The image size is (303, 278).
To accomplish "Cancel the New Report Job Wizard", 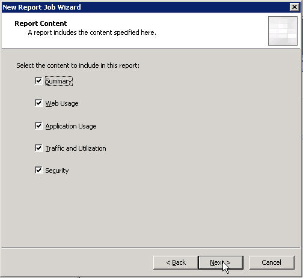I will coord(272,262).
